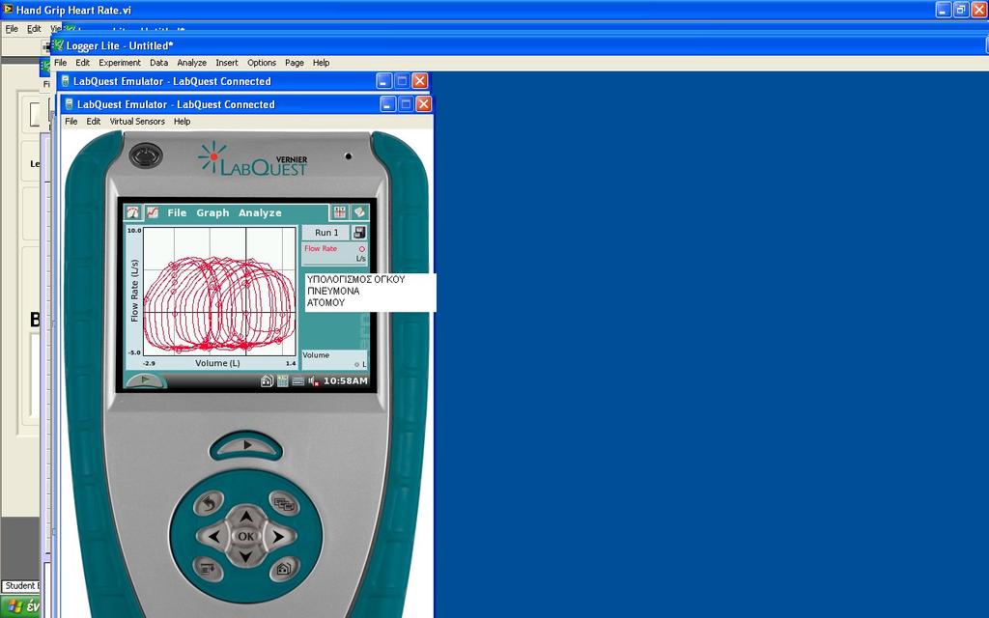Click the file cabinet store-run icon

point(359,232)
